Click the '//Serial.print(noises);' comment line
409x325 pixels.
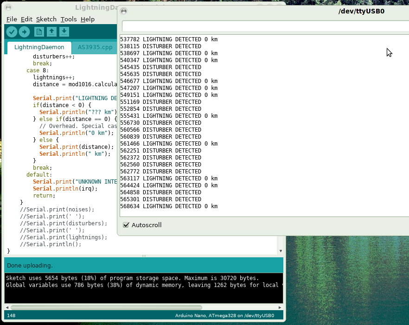point(57,210)
